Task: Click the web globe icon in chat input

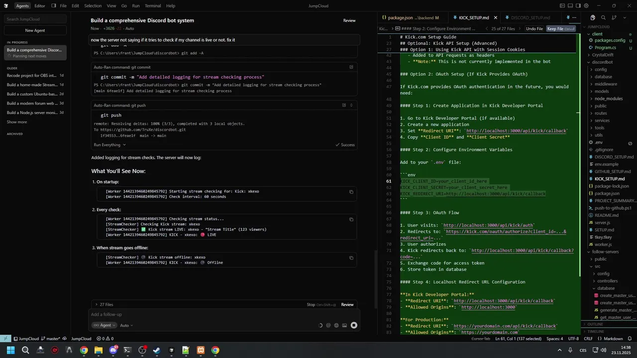Action: click(x=336, y=325)
